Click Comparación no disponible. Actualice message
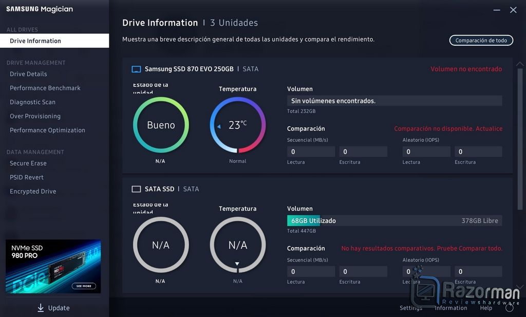 pos(448,128)
